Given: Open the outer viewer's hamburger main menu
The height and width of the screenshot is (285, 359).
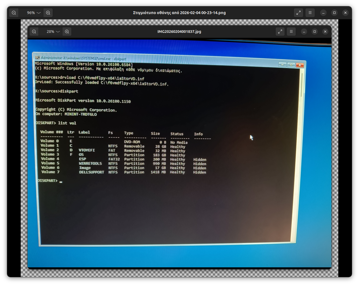Looking at the screenshot, I should click(x=310, y=13).
